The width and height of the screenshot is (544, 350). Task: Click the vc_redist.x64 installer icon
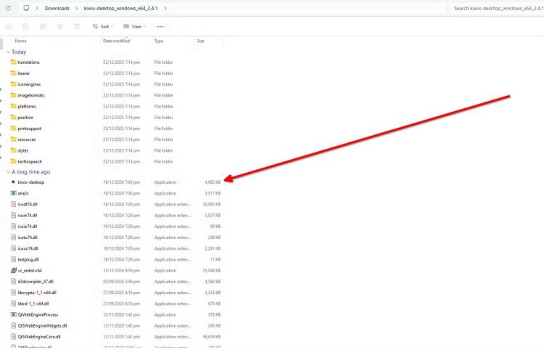[14, 270]
